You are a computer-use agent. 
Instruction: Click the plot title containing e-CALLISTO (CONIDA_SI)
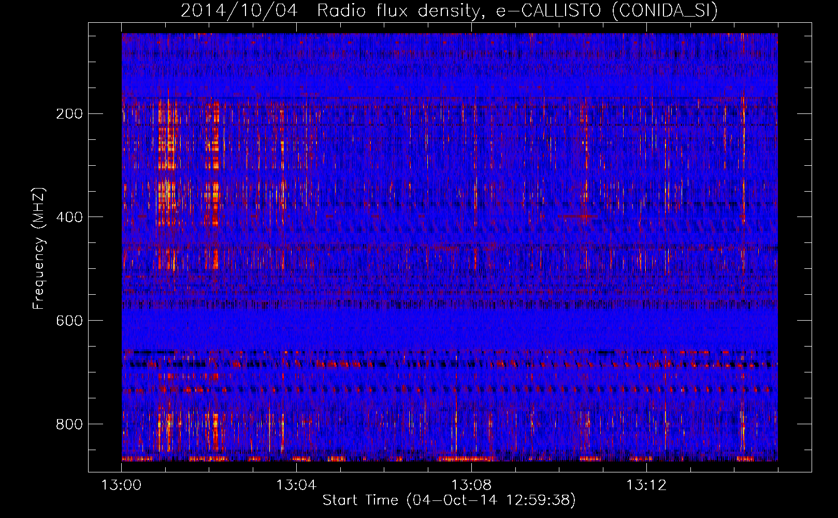pos(449,10)
